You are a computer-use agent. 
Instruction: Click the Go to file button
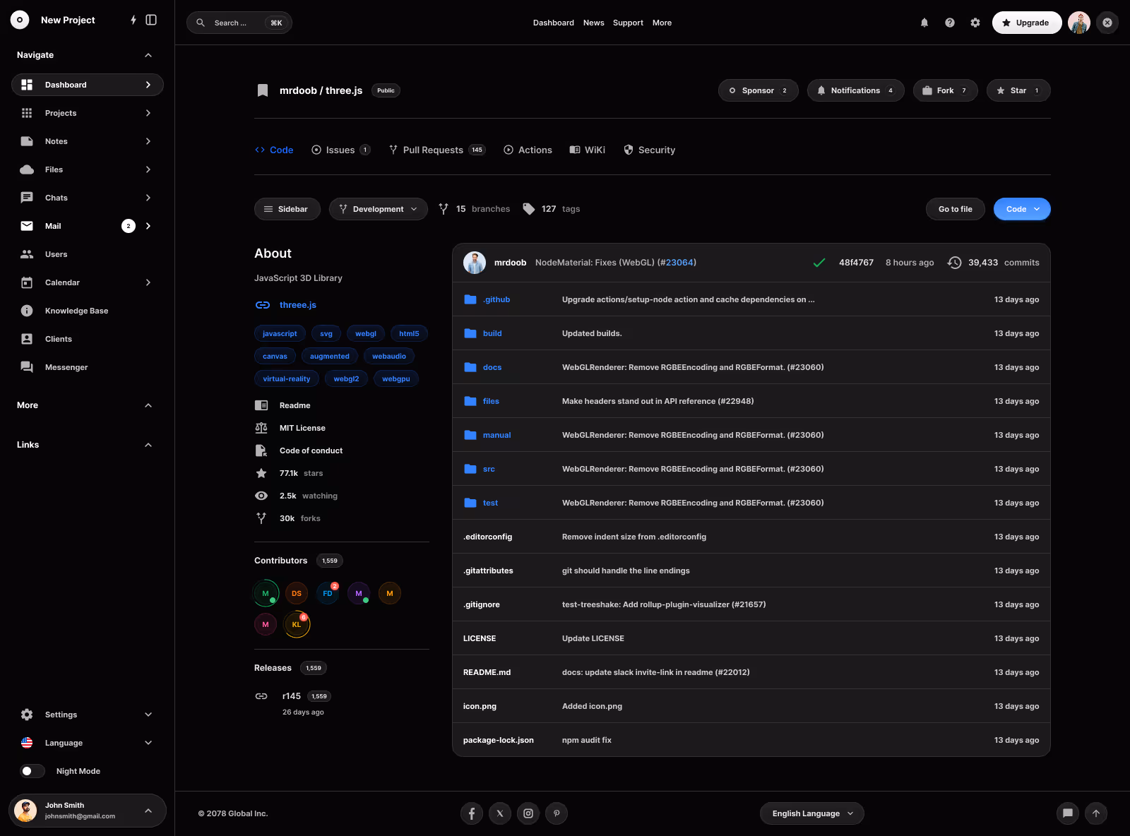(x=956, y=209)
